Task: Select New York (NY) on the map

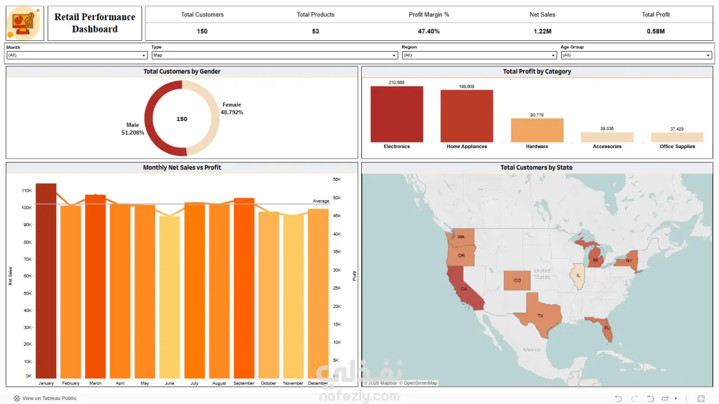Action: point(629,261)
